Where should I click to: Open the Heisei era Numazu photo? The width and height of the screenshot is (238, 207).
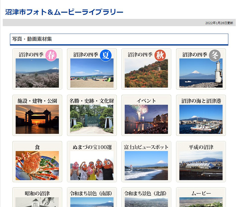[x=201, y=165]
